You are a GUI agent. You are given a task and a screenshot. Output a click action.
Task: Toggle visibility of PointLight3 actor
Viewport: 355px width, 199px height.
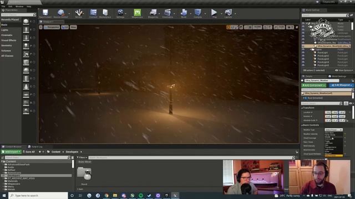click(x=303, y=59)
